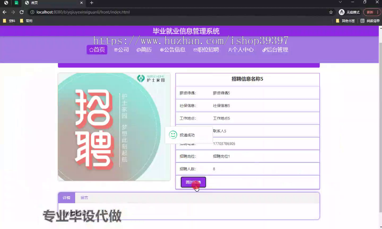Click the address bar URL
The width and height of the screenshot is (382, 229).
[x=83, y=12]
